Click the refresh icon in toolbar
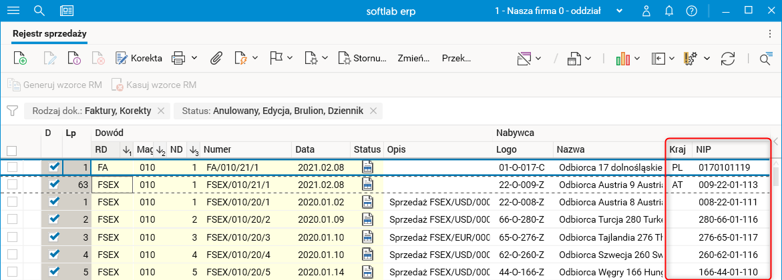 tap(728, 59)
